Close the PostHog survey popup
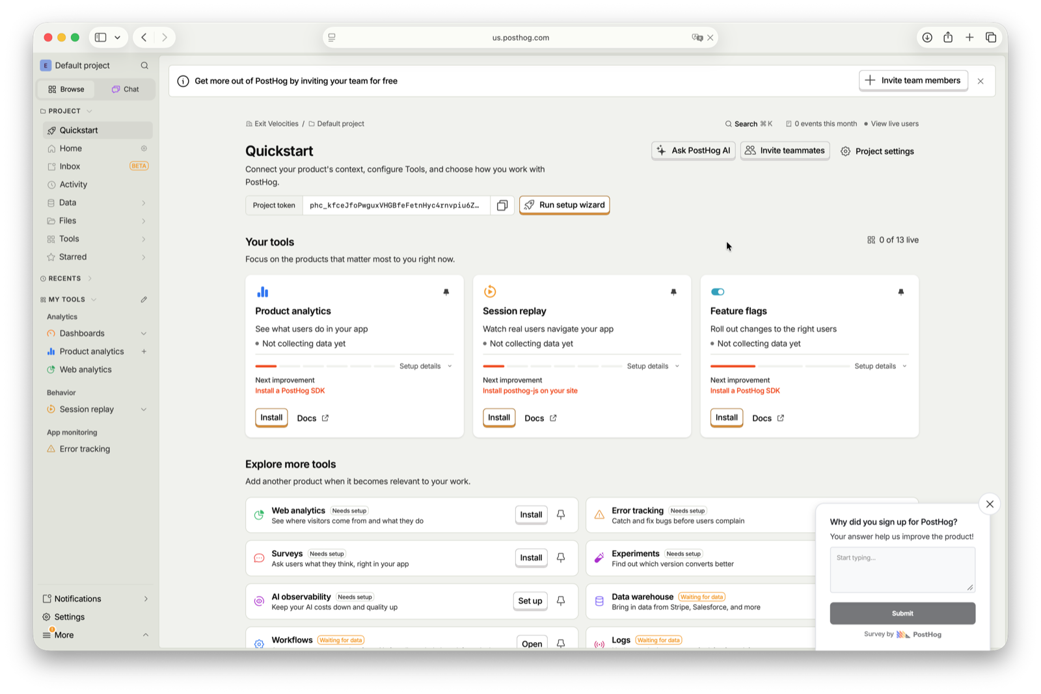This screenshot has width=1041, height=694. click(990, 504)
